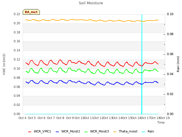This screenshot has width=182, height=137.
Task: Click the Rain (mm) axis label
Action: point(178,64)
